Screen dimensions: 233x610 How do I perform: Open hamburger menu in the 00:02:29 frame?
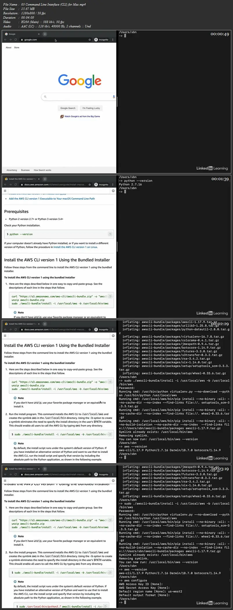pos(5,336)
